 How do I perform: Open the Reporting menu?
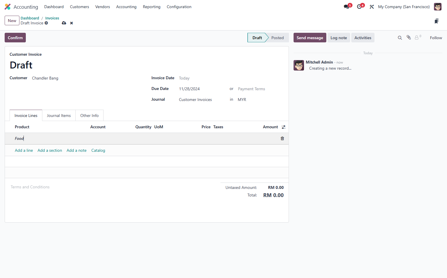point(151,7)
